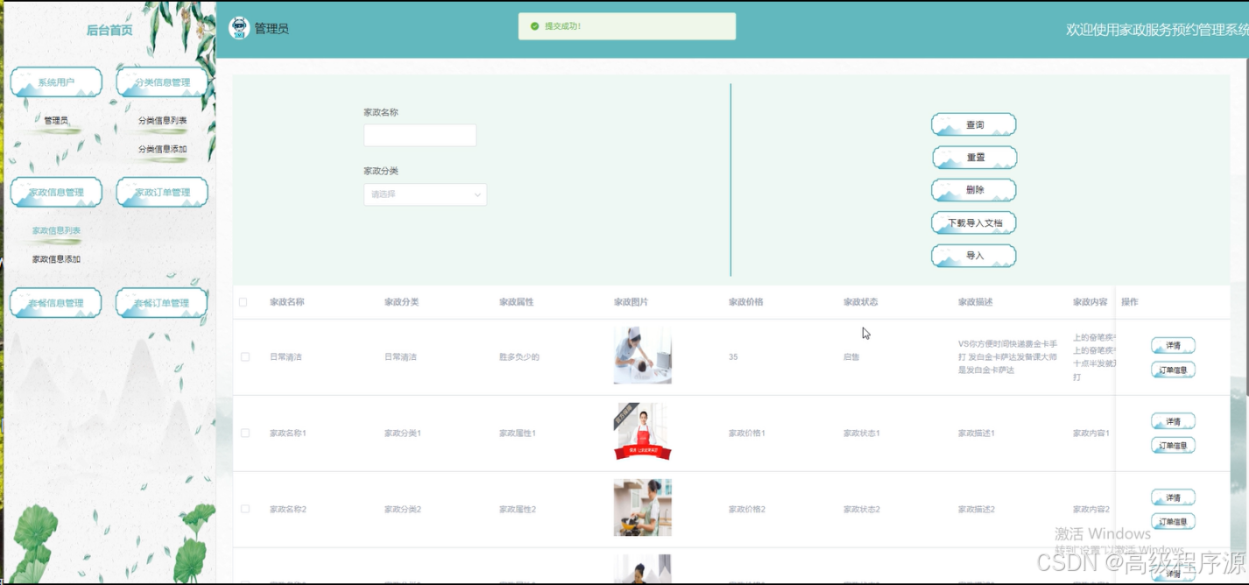Click the 删除 delete button
Viewport: 1249px width, 585px height.
(x=974, y=190)
